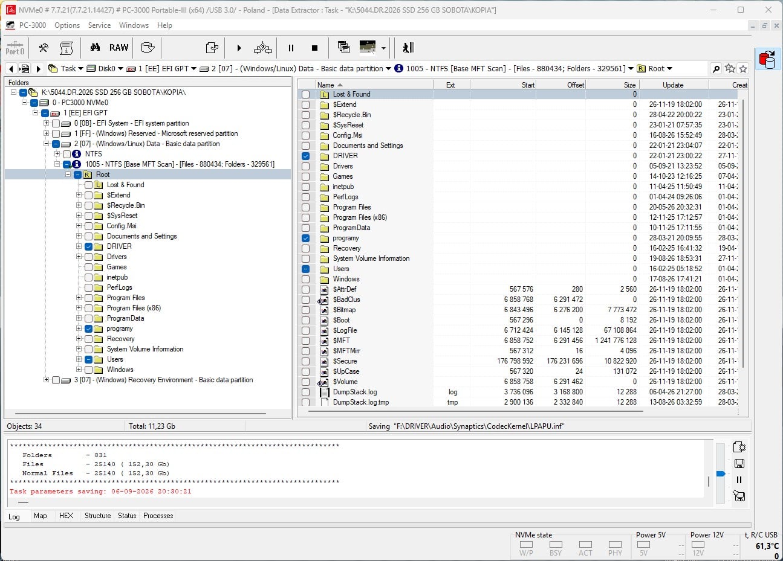Uncheck the DRIVER folder checkbox in file list
The image size is (783, 561).
305,156
